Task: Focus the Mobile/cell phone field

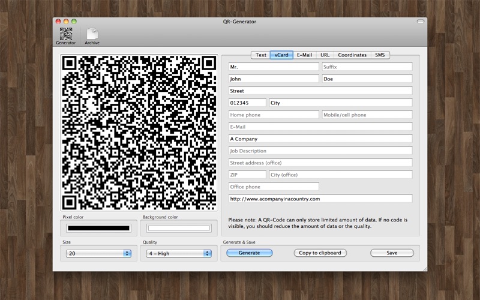Action: 367,115
